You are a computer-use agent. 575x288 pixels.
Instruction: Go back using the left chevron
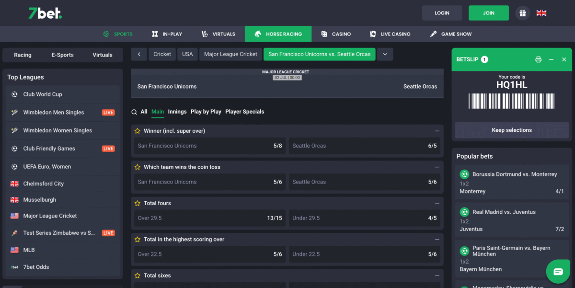(x=139, y=54)
